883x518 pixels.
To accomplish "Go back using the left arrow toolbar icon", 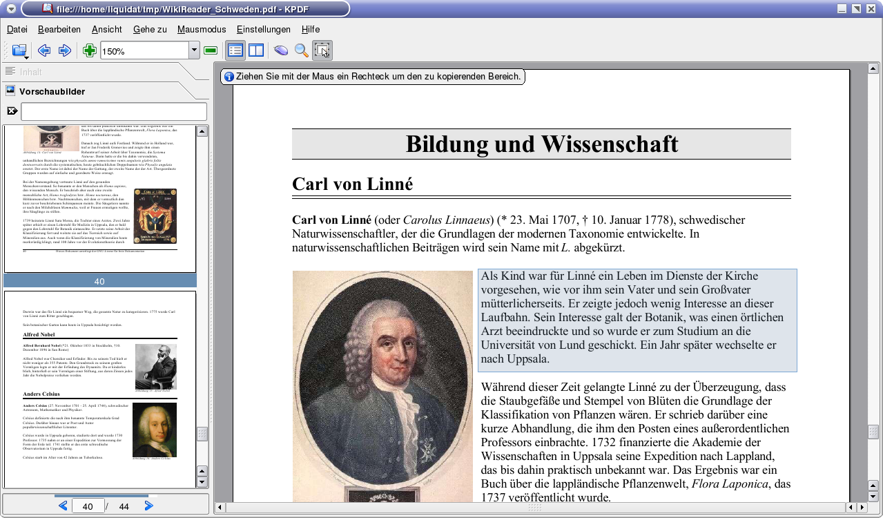I will tap(44, 50).
